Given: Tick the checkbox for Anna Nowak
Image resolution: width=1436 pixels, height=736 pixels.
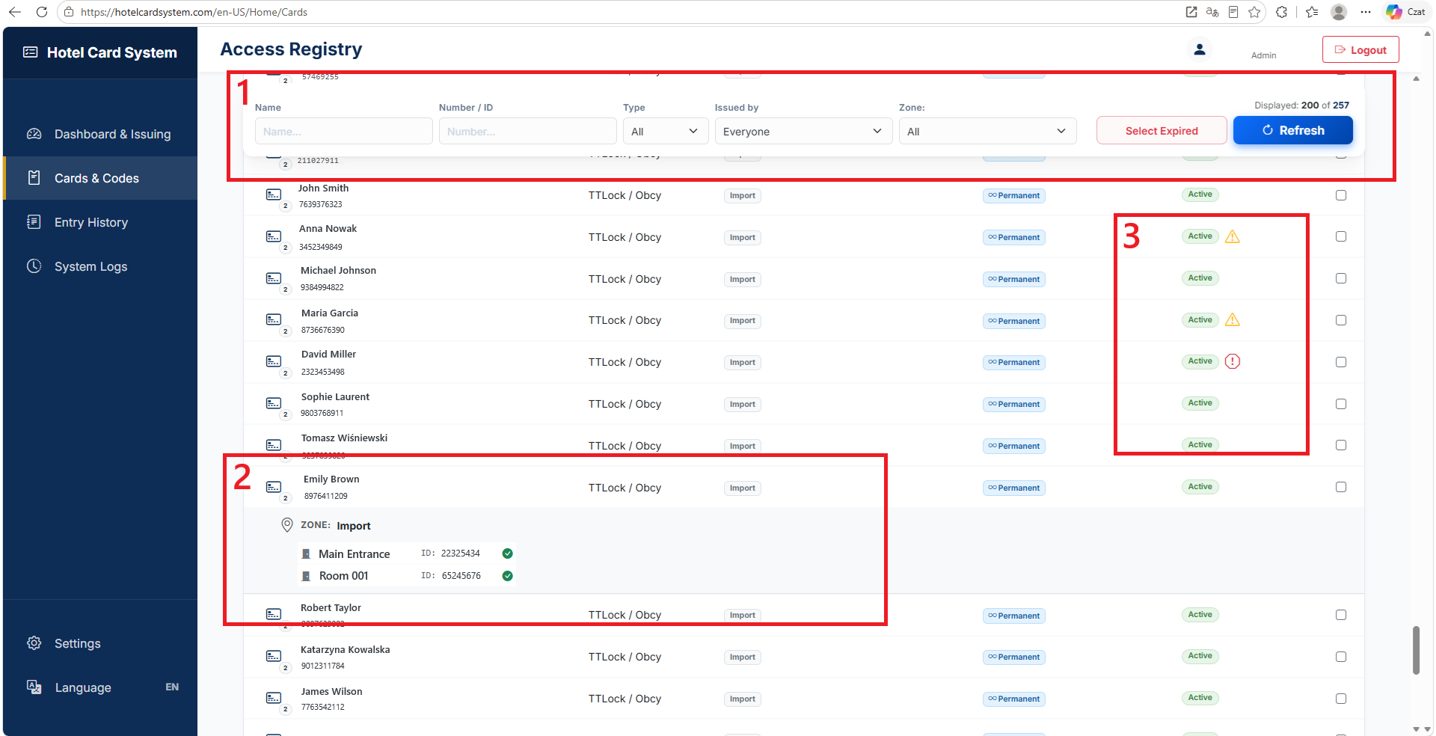Looking at the screenshot, I should point(1341,236).
